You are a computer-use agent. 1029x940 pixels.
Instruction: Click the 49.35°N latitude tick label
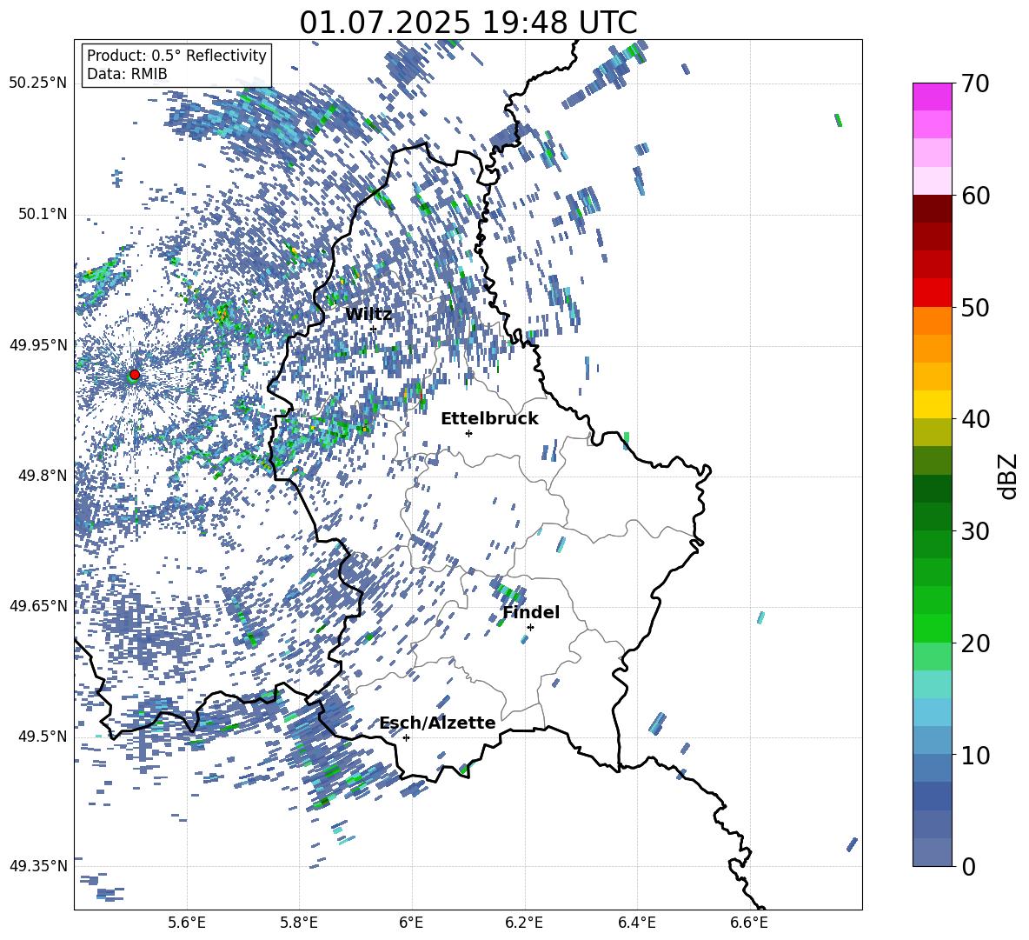pyautogui.click(x=38, y=866)
